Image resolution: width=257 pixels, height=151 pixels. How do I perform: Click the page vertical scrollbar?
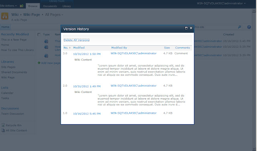(254, 80)
